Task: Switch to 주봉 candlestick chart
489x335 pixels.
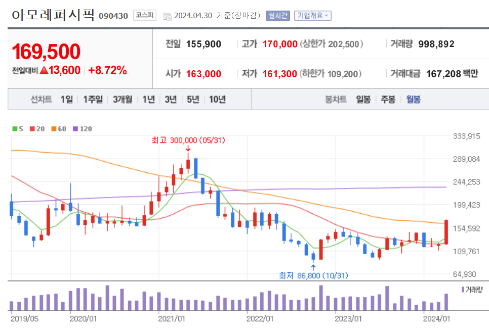Action: pyautogui.click(x=388, y=100)
